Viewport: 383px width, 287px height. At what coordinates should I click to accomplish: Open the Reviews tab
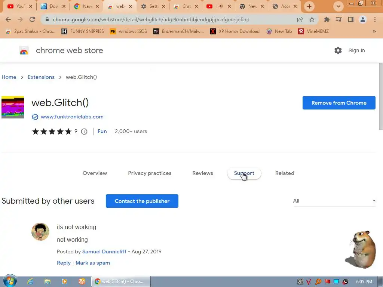[x=203, y=173]
